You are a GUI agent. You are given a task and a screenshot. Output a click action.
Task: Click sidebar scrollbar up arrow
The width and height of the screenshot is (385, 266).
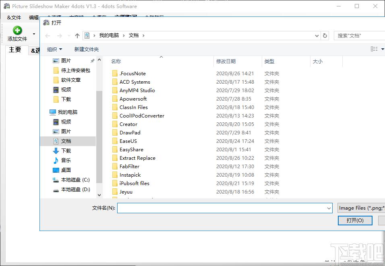[99, 60]
